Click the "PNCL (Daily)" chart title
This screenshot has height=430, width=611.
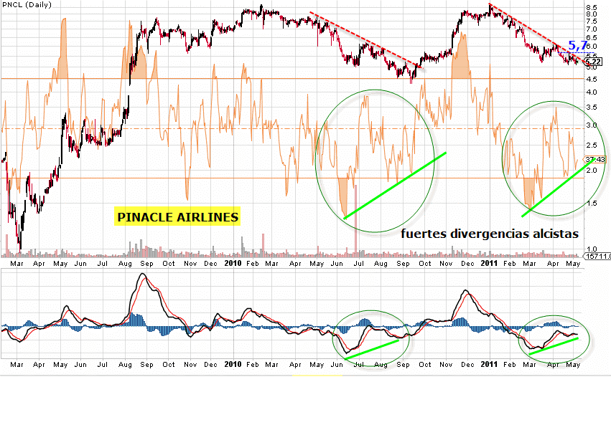click(x=27, y=5)
